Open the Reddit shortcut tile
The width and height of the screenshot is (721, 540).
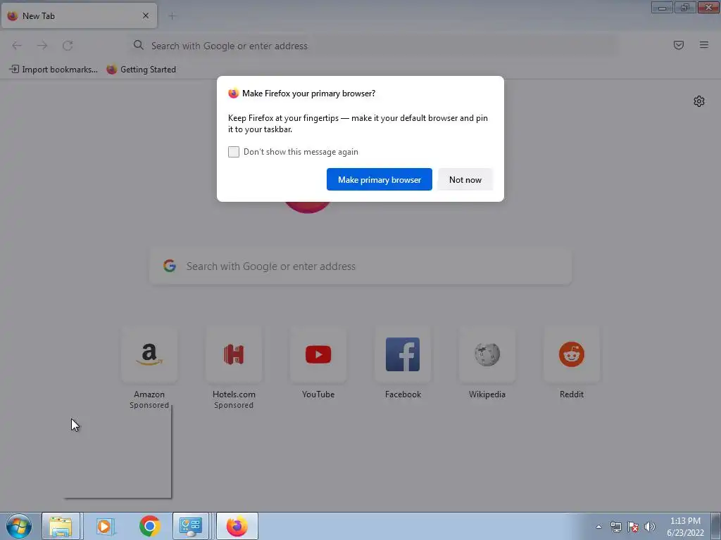(572, 354)
